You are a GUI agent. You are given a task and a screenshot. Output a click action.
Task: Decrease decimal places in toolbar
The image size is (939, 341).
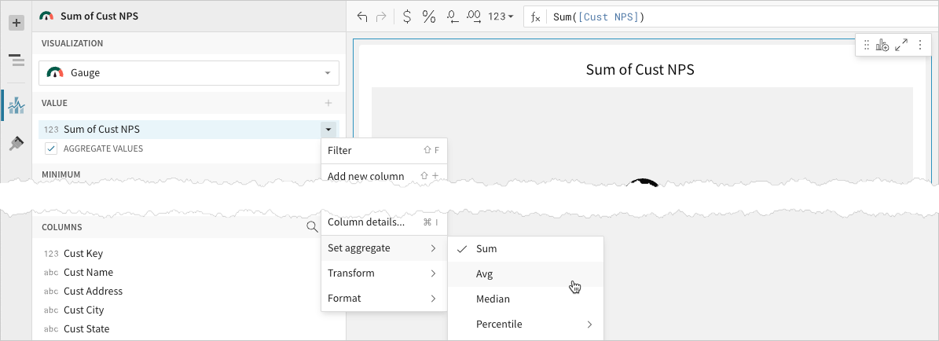[x=452, y=16]
